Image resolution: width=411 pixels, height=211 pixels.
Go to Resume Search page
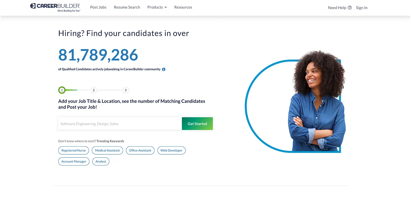coord(127,7)
